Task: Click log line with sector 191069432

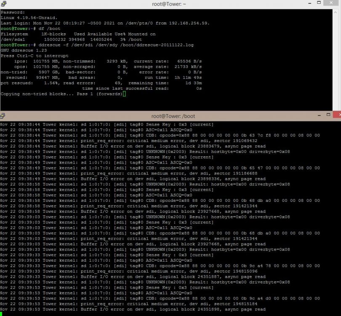Action: click(128, 141)
